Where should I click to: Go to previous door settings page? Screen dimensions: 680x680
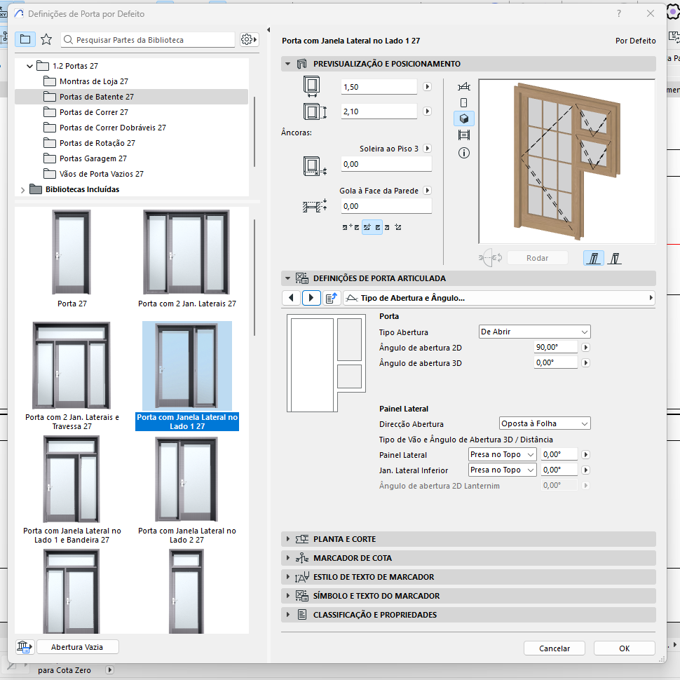[291, 298]
